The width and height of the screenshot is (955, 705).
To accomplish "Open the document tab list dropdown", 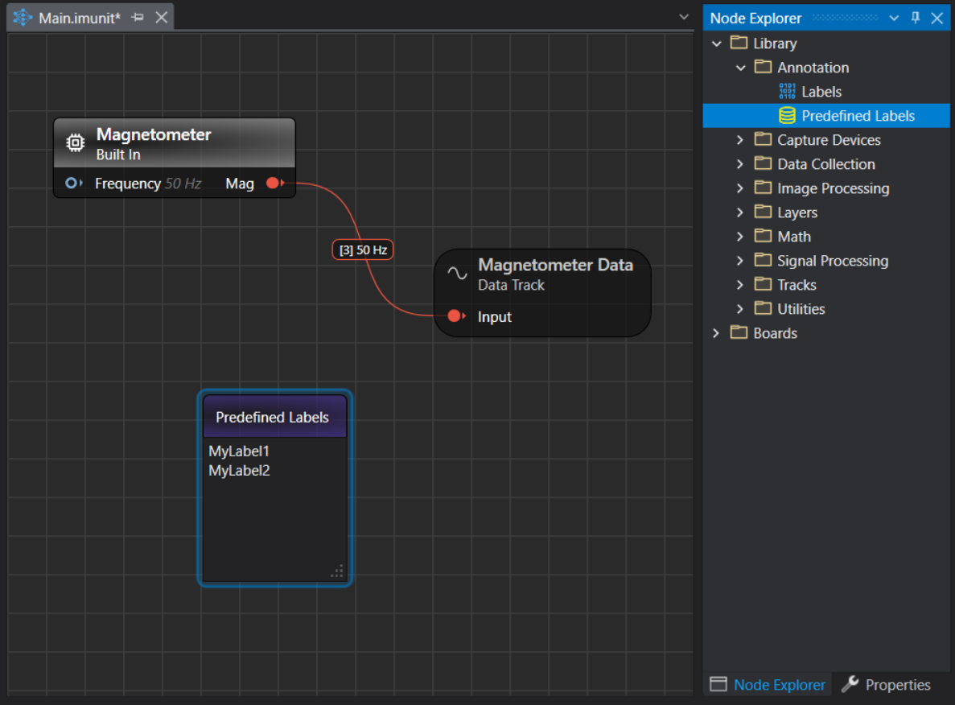I will [x=684, y=17].
